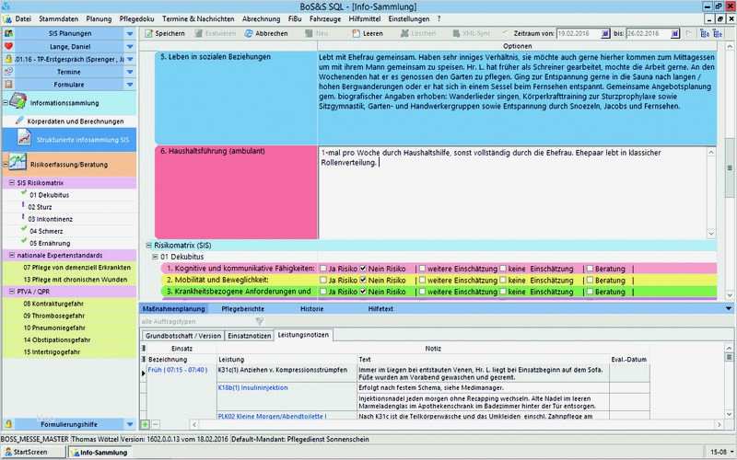The height and width of the screenshot is (460, 737).
Task: Click the second-to-last tree icon in the top toolbar
Action: click(x=705, y=33)
